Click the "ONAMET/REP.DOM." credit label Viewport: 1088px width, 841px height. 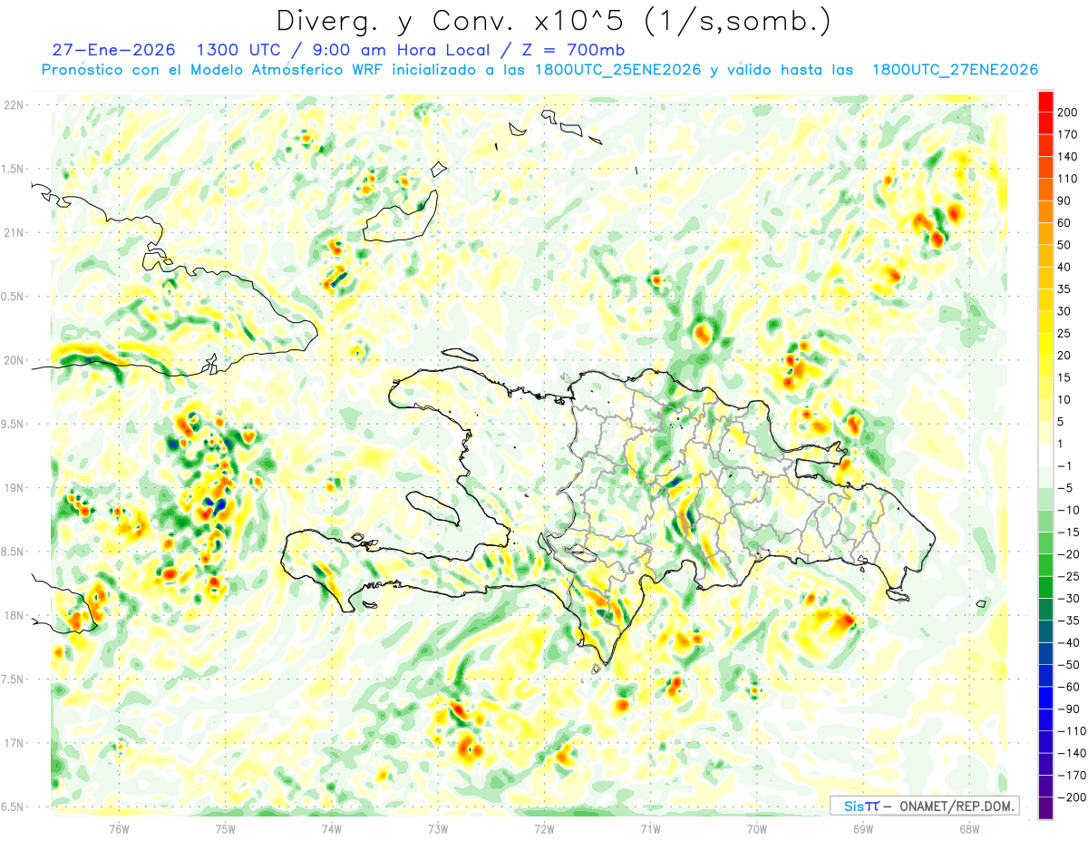[957, 806]
